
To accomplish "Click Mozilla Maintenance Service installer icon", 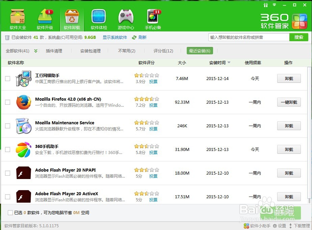I will (x=24, y=126).
